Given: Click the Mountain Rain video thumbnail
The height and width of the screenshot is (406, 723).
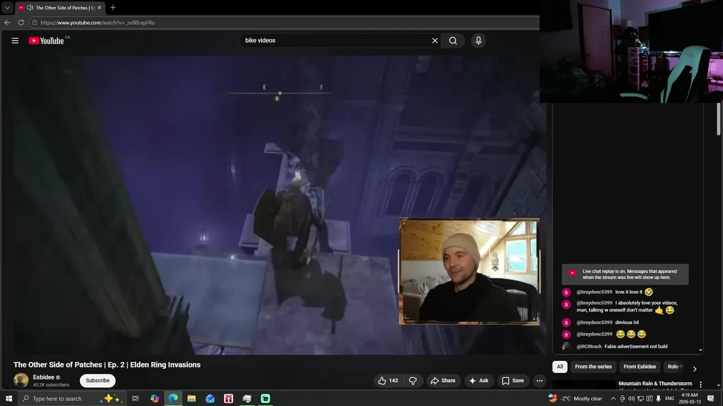Looking at the screenshot, I should pos(584,385).
